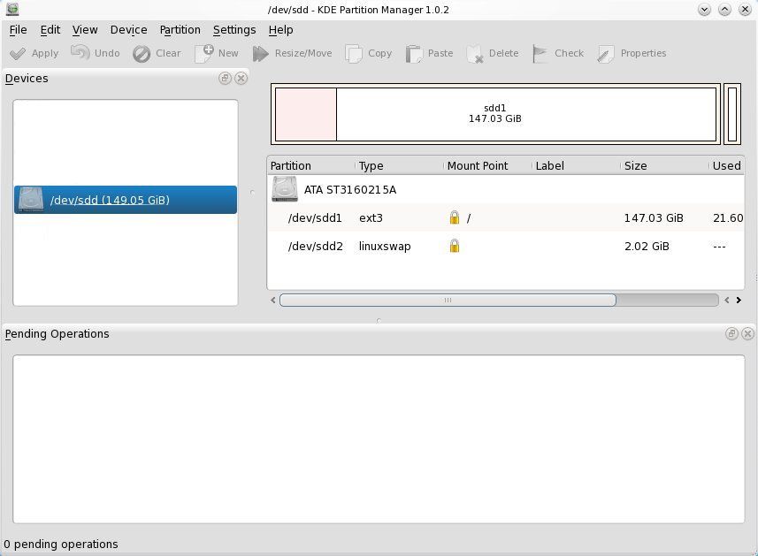
Task: Select /dev/sdd device in Devices list
Action: pos(125,200)
